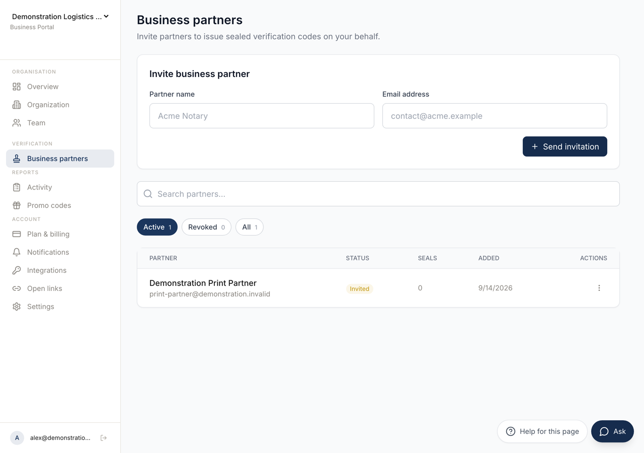Open the Integrations key icon
644x453 pixels.
17,270
